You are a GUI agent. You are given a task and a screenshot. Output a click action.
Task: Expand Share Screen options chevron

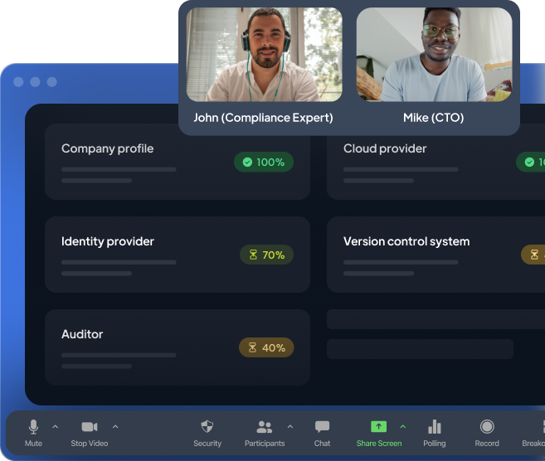point(403,426)
